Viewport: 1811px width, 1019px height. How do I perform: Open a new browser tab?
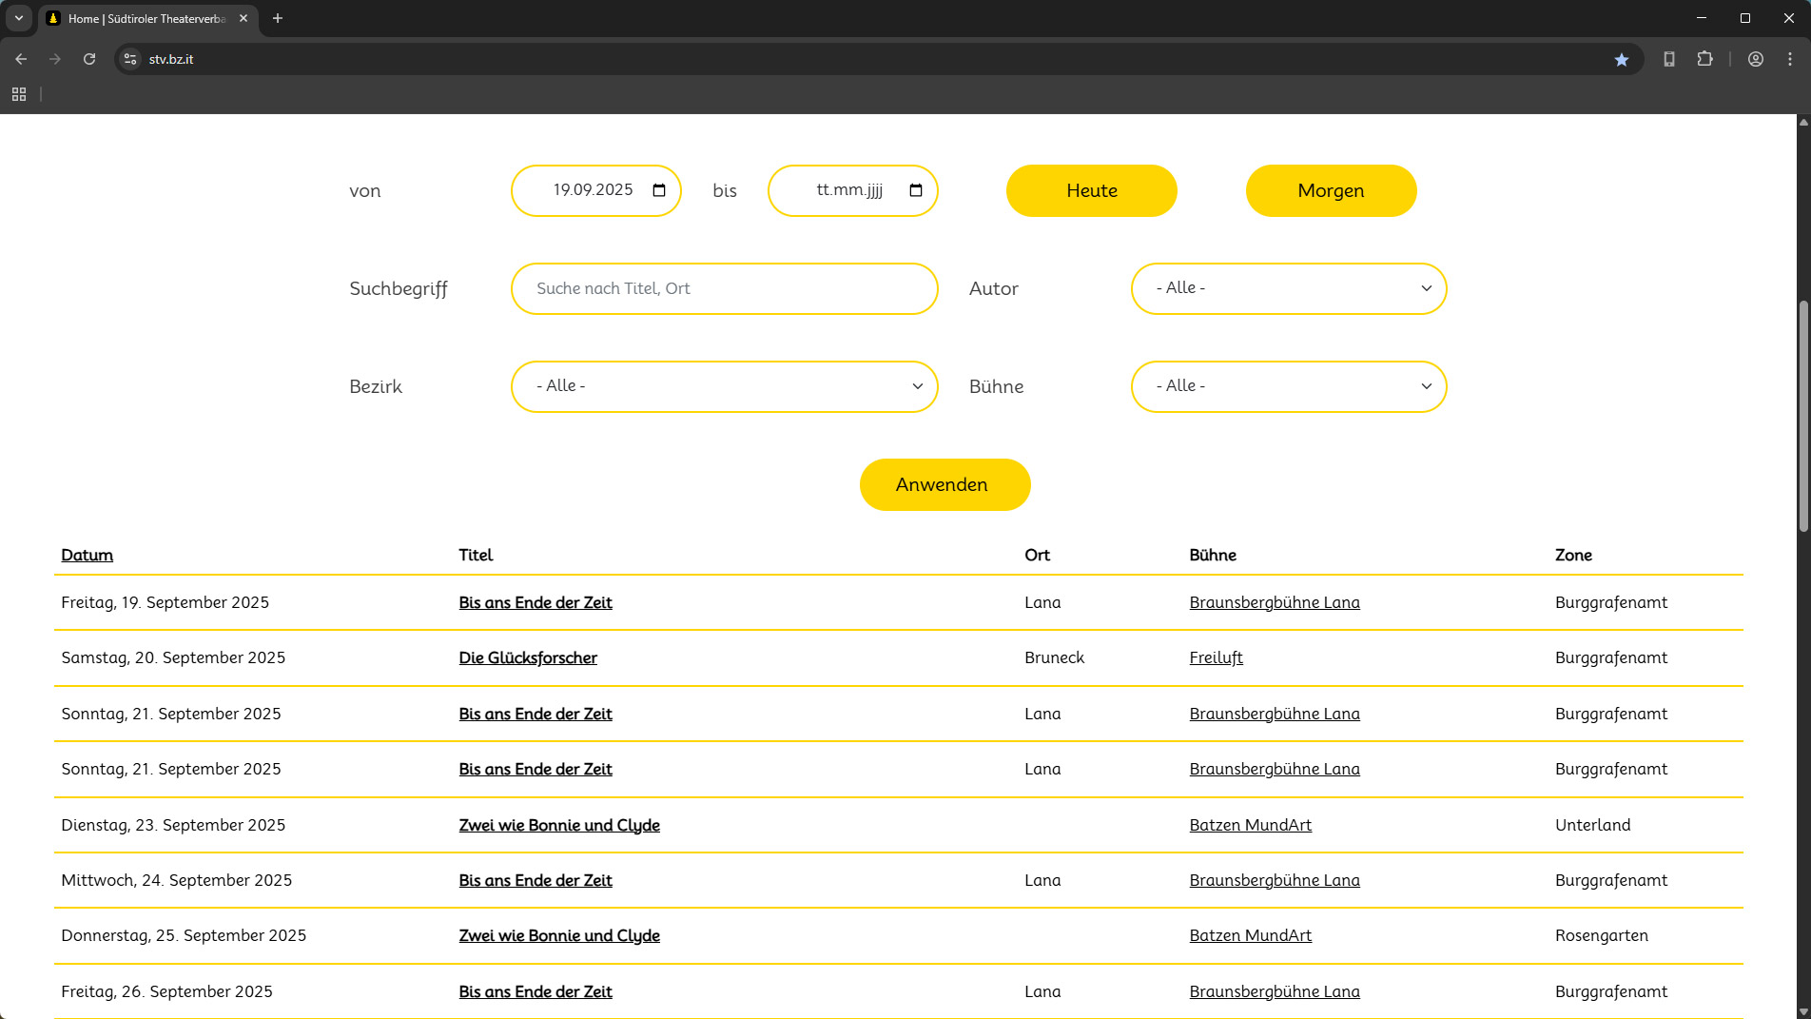278,18
